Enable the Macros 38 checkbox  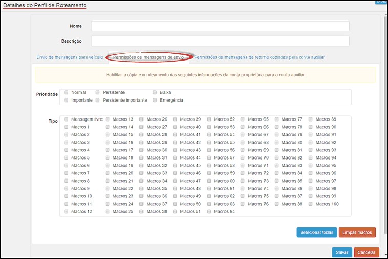click(141, 211)
